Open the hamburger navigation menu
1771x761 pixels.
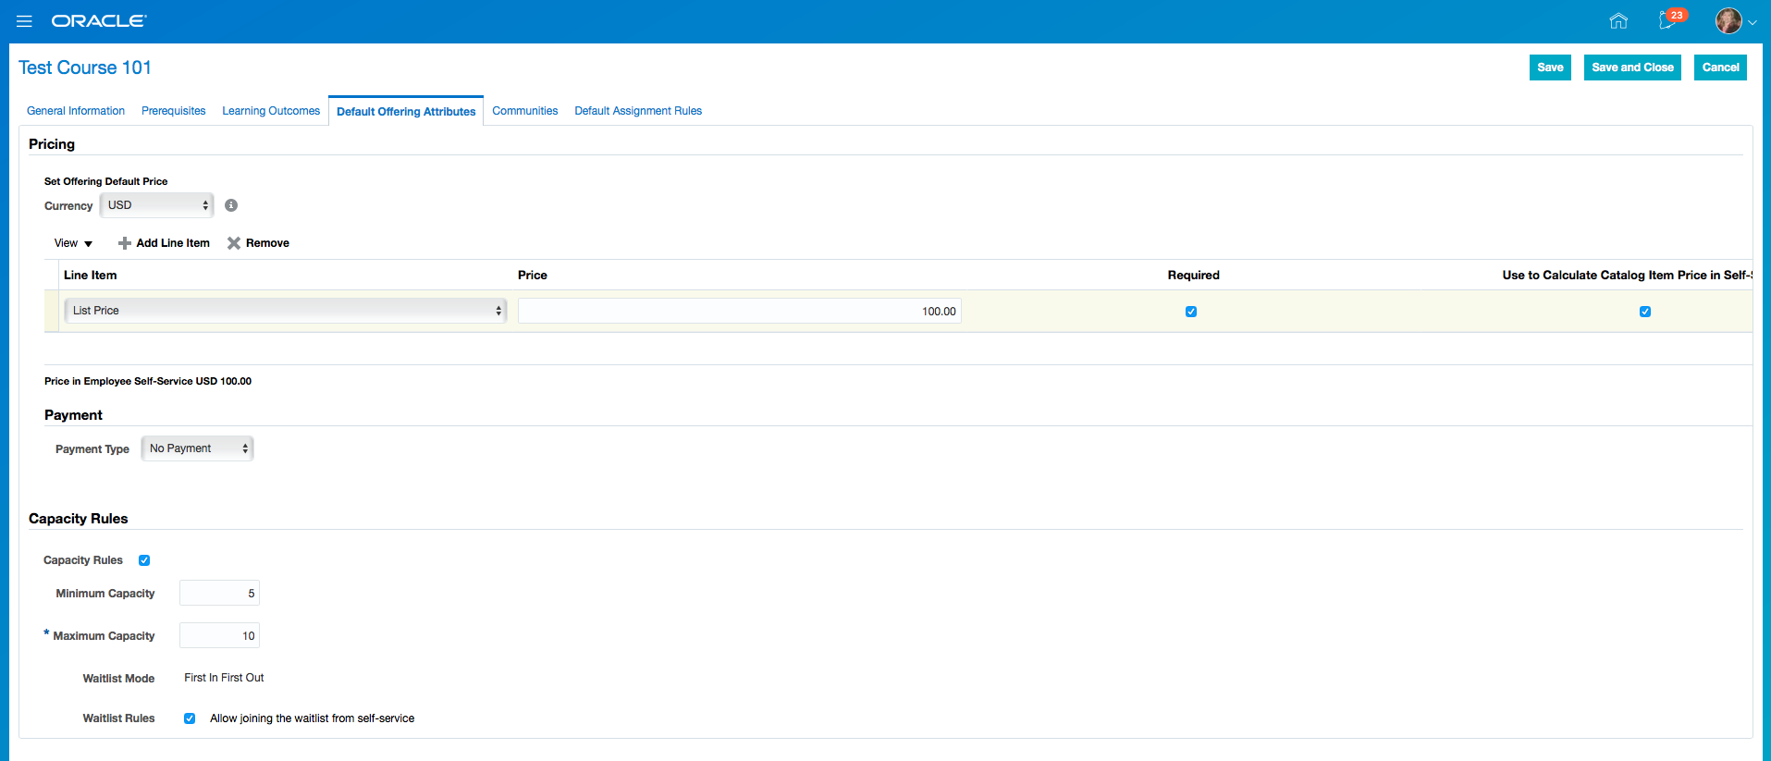tap(24, 21)
